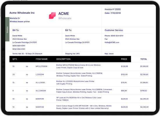160x116 pixels.
Task: Click 'La Canada Flintridge' under first Bill To
Action: point(25,43)
